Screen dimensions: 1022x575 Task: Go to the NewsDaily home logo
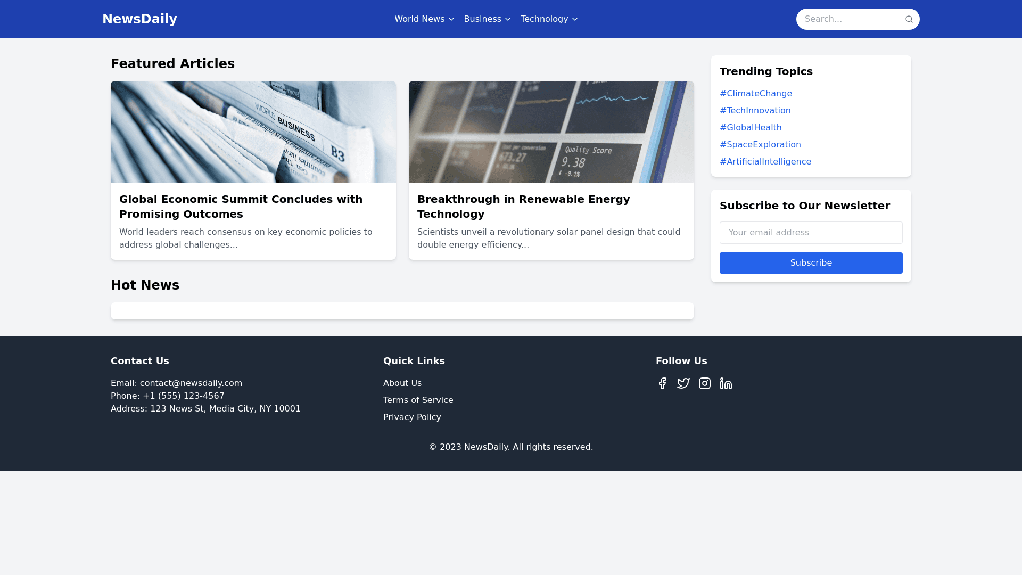tap(139, 19)
